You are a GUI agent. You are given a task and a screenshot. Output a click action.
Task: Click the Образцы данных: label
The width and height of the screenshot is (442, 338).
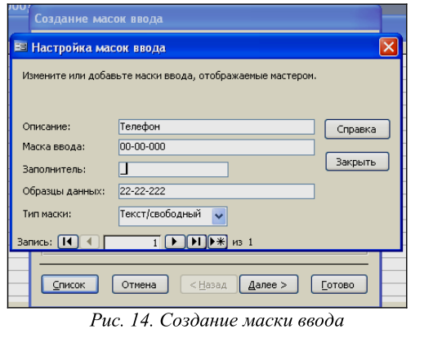[64, 191]
